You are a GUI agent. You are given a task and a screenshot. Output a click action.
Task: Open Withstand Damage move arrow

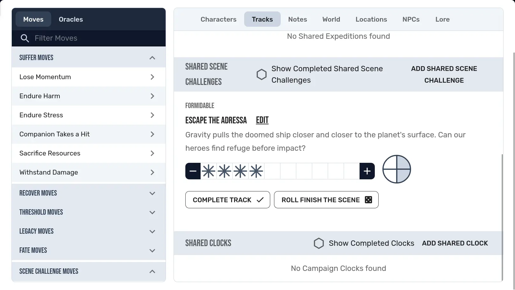point(152,172)
